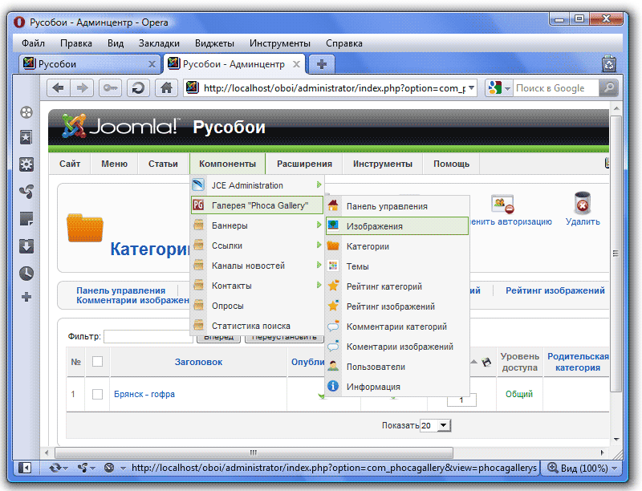Click the Google search magnifier button

point(610,88)
